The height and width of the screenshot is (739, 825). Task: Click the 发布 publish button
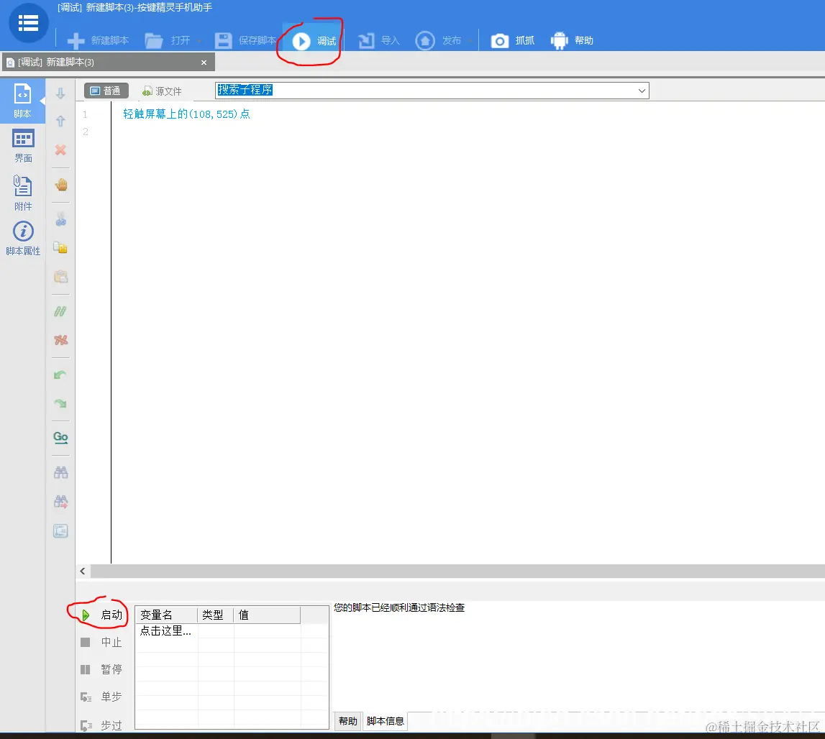438,40
